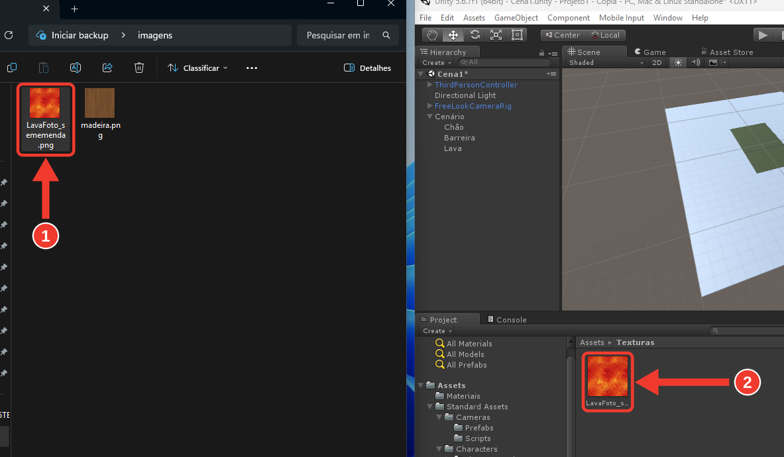Click Assets breadcrumb in Project panel
Screen dimensions: 784x457
point(592,342)
